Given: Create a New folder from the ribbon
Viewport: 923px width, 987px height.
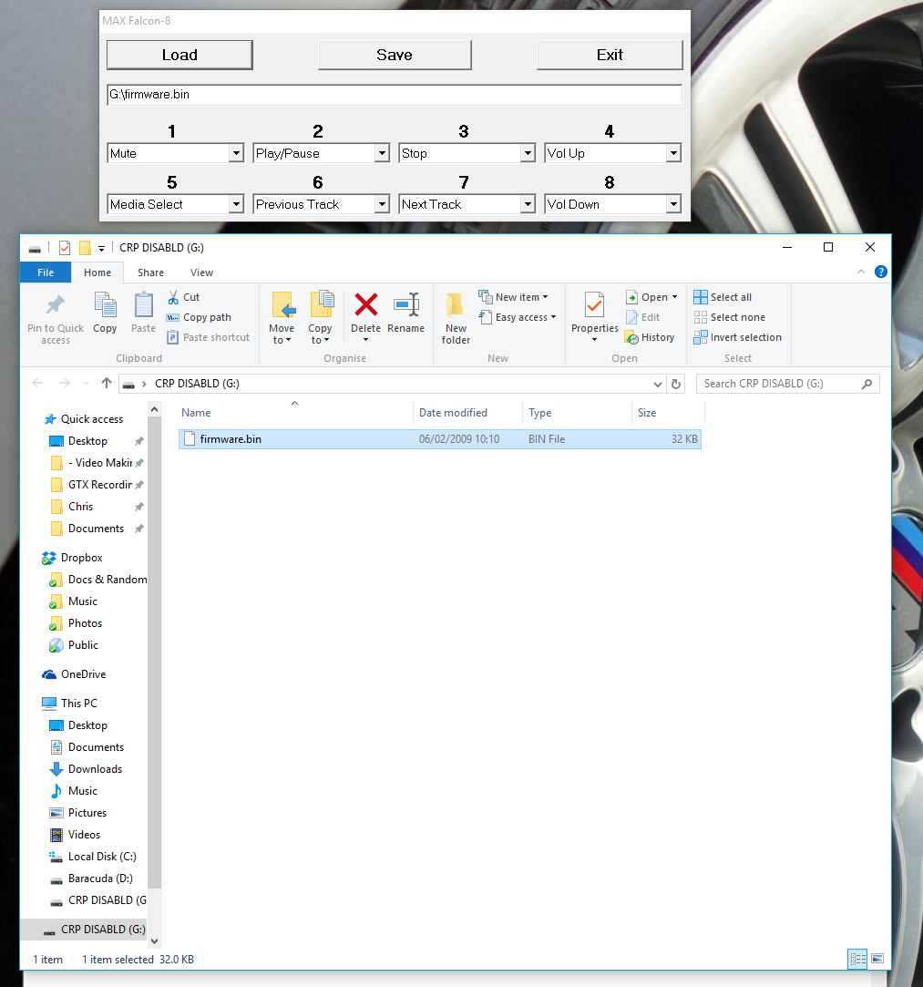Looking at the screenshot, I should point(456,317).
